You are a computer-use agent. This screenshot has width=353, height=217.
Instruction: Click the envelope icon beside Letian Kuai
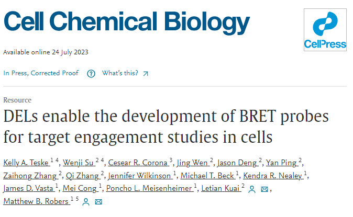(x=265, y=189)
